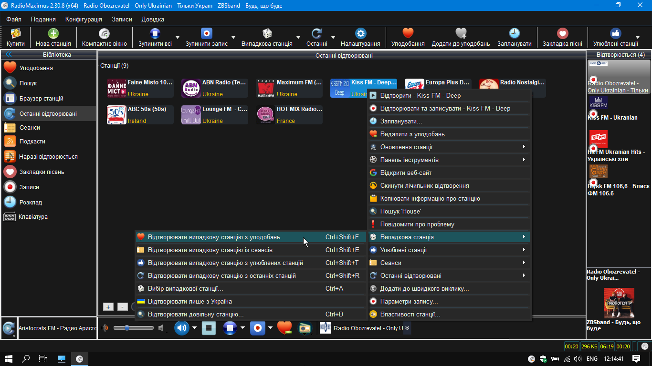Click Додати до уподобань toolbar icon
The height and width of the screenshot is (366, 652).
461,37
